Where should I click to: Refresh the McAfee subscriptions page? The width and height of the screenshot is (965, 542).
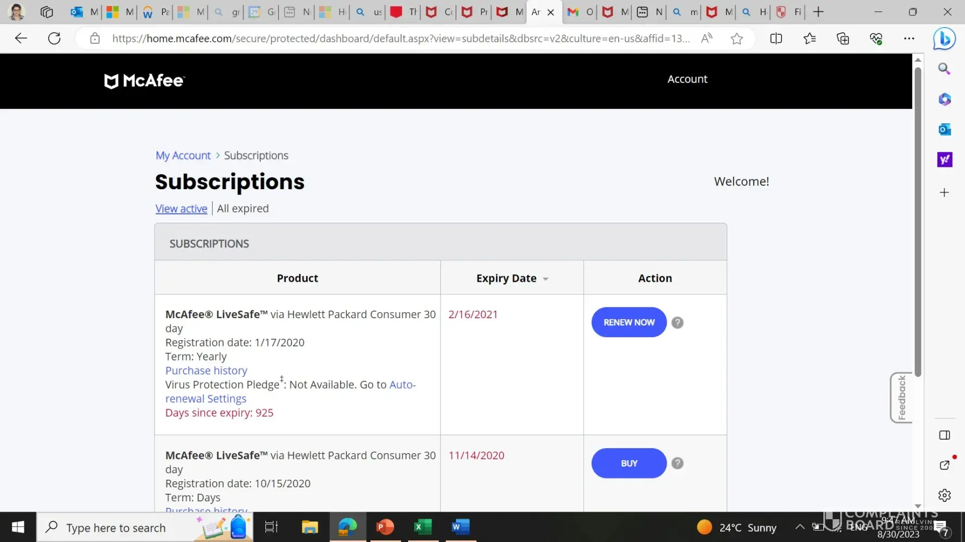point(54,38)
